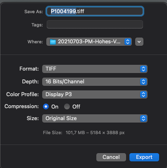Screen dimensions: 167x168
Task: Click the Color Profile popup arrows icon
Action: point(143,95)
